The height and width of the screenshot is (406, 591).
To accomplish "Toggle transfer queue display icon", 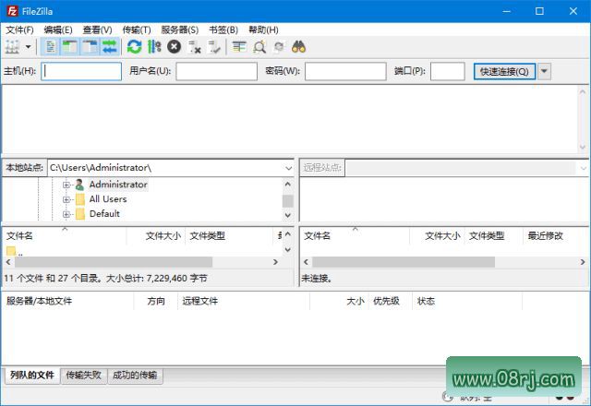I will (109, 46).
